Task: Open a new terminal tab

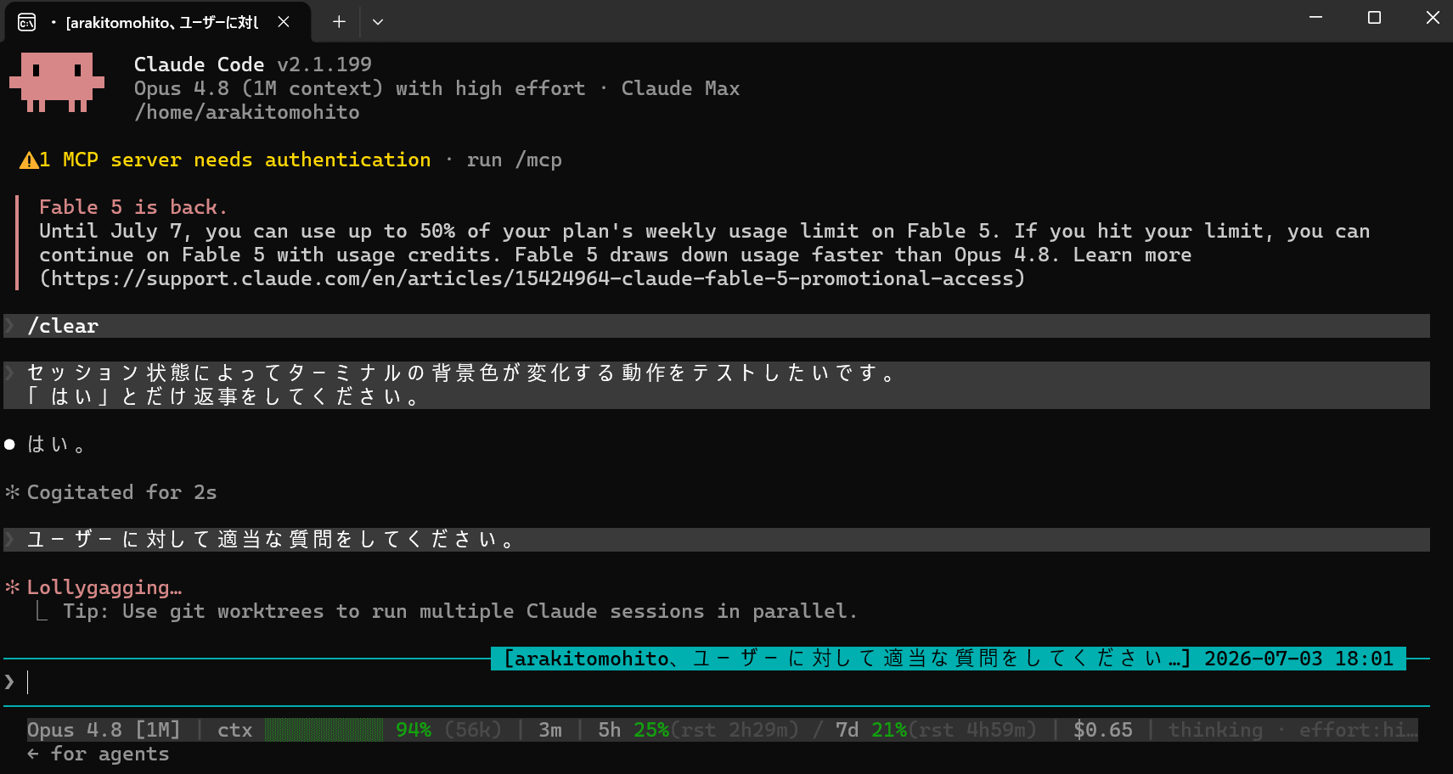Action: pos(339,22)
